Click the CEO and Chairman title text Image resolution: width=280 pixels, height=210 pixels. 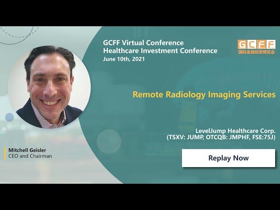[30, 156]
